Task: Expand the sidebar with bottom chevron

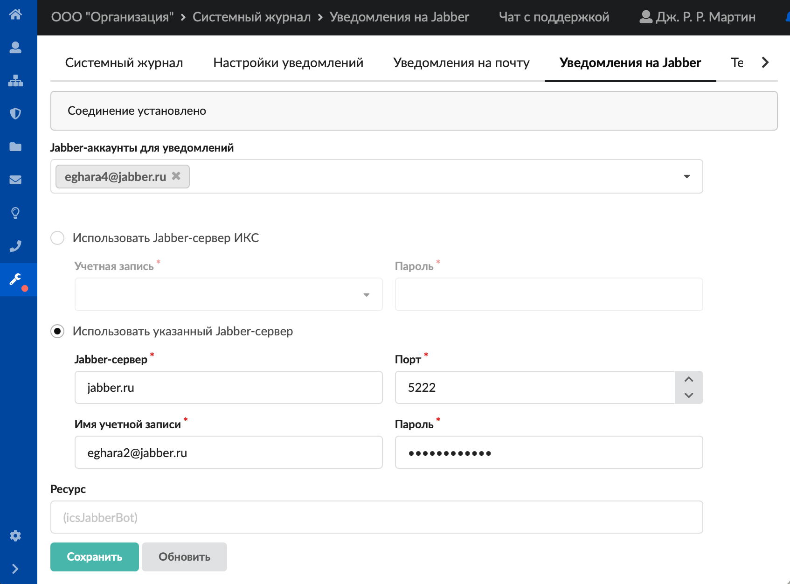Action: [x=15, y=569]
